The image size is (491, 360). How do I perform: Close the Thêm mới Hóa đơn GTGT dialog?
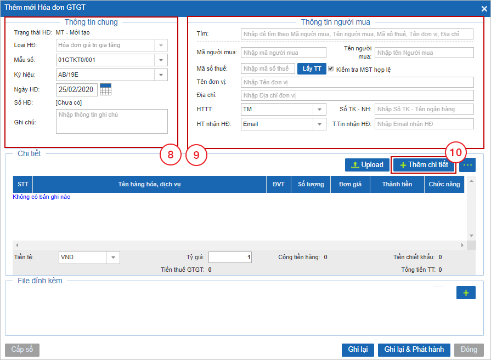pyautogui.click(x=484, y=8)
